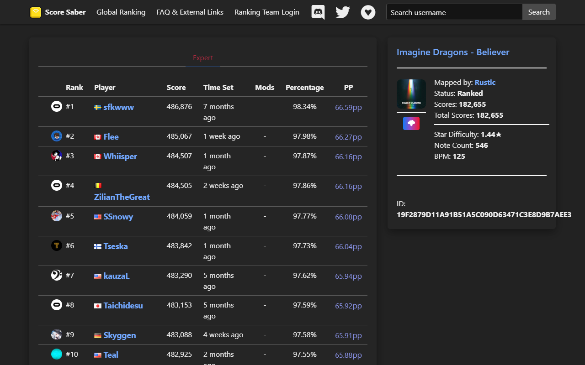
Task: Click the Canadian flag beside Flee
Action: coord(98,137)
